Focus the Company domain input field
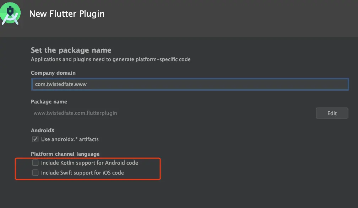 click(190, 84)
